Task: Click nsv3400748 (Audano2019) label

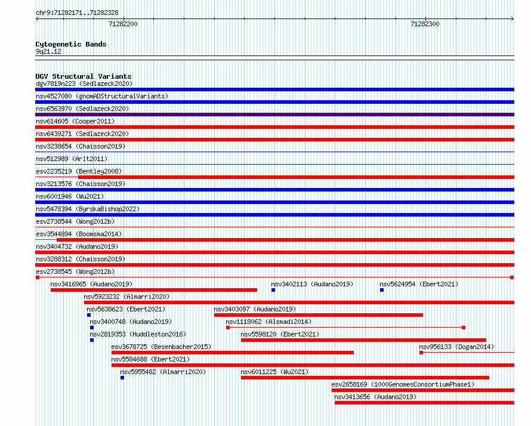Action: [x=131, y=322]
